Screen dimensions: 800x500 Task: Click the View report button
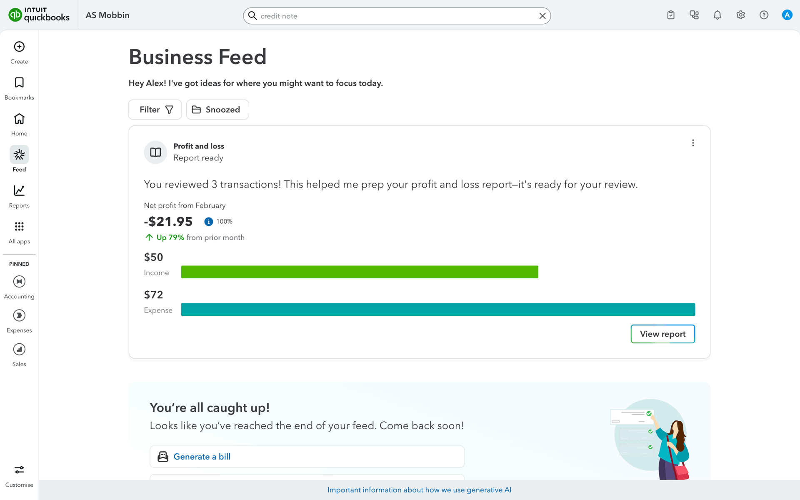(x=662, y=334)
